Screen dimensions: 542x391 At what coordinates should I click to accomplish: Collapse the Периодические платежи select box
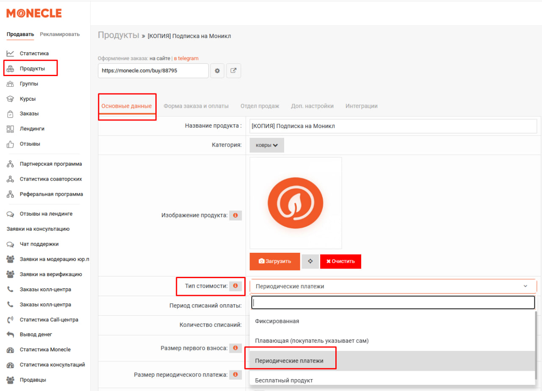click(393, 287)
